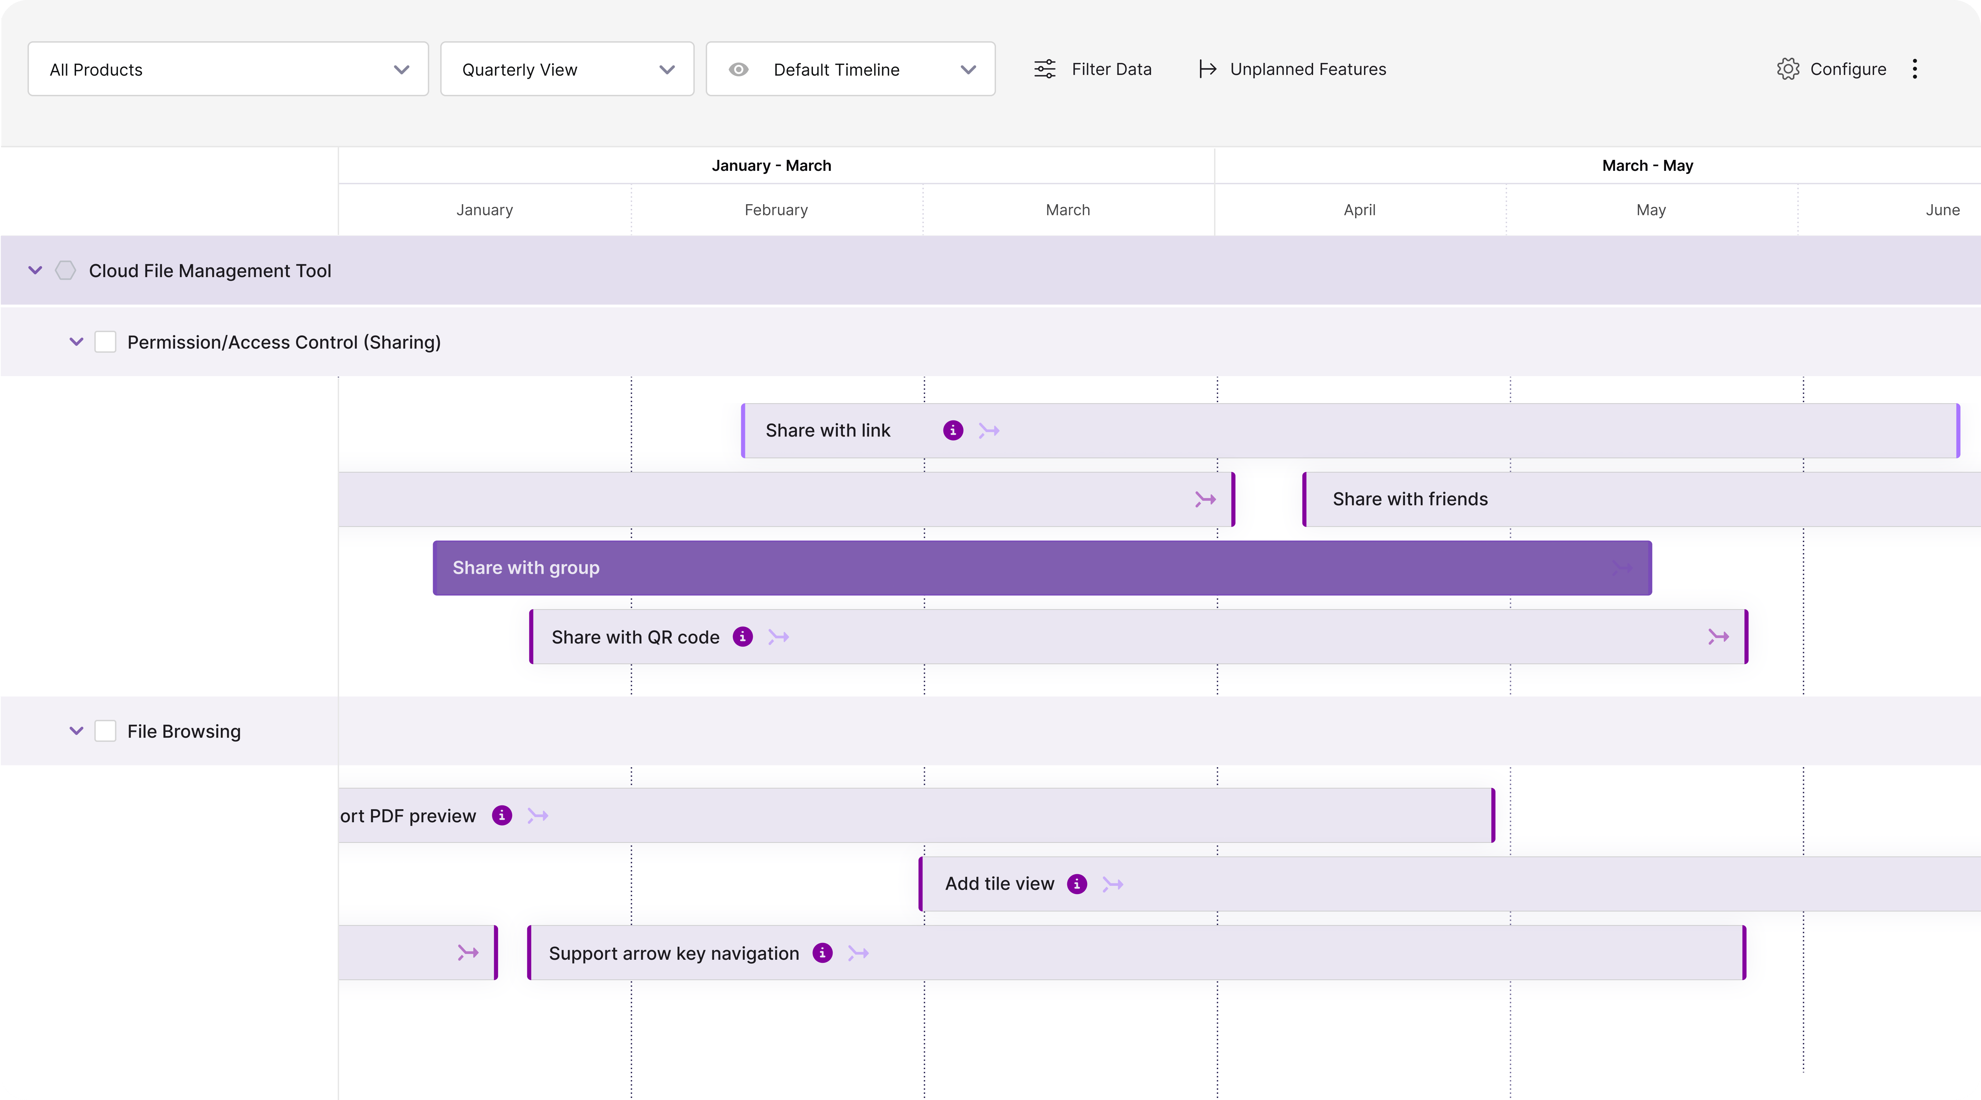Click the March month label

tap(1068, 210)
